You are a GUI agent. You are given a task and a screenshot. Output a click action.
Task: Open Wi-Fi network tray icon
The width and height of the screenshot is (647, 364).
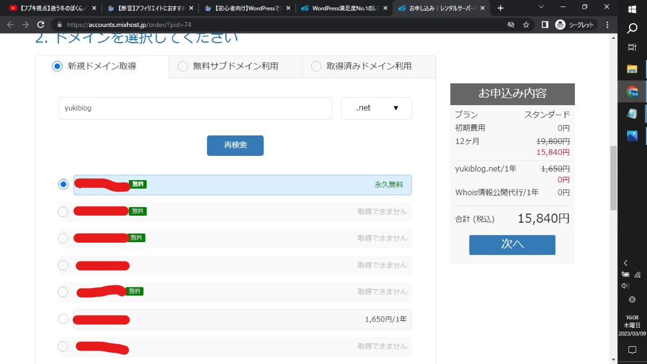[x=638, y=274]
